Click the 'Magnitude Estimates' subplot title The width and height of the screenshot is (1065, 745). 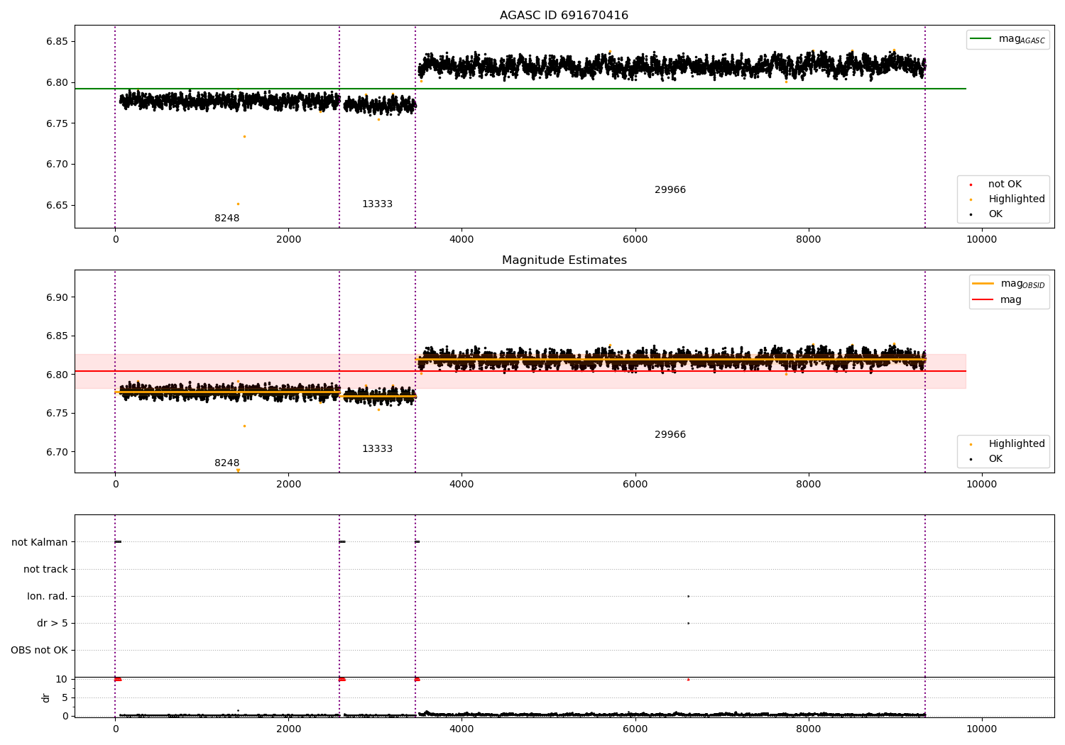tap(564, 260)
